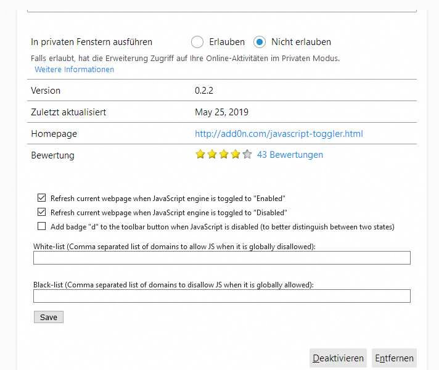The image size is (439, 370).
Task: Click the gray fifth rating star
Action: pyautogui.click(x=247, y=155)
